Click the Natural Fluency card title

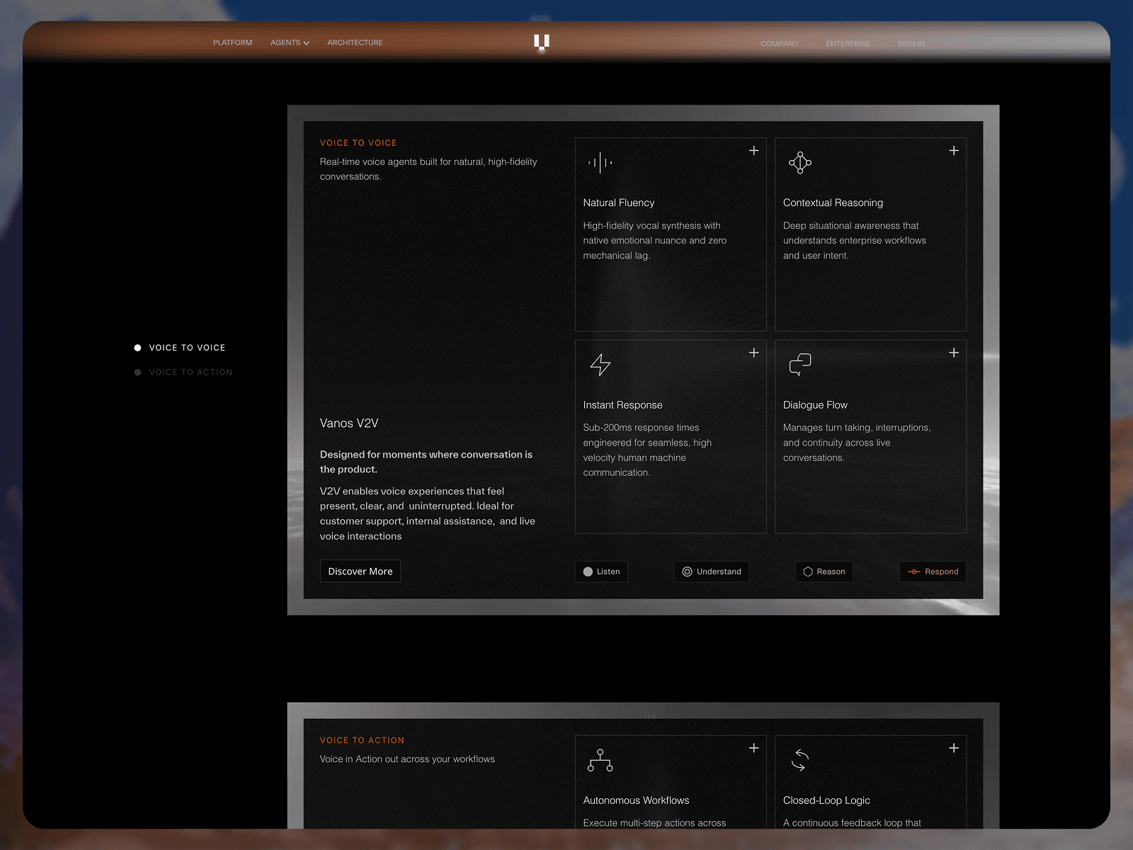pos(619,203)
